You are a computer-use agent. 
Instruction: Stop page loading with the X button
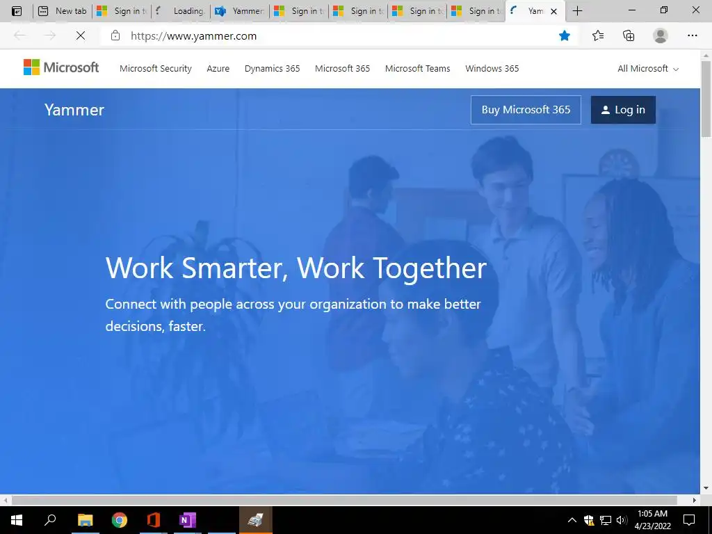pyautogui.click(x=81, y=35)
